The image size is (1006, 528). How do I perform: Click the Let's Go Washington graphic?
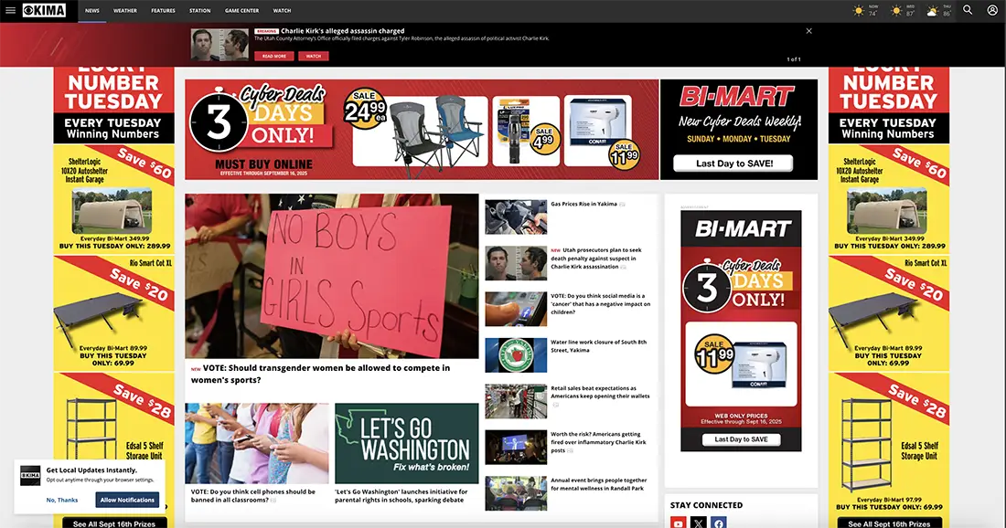pos(407,443)
